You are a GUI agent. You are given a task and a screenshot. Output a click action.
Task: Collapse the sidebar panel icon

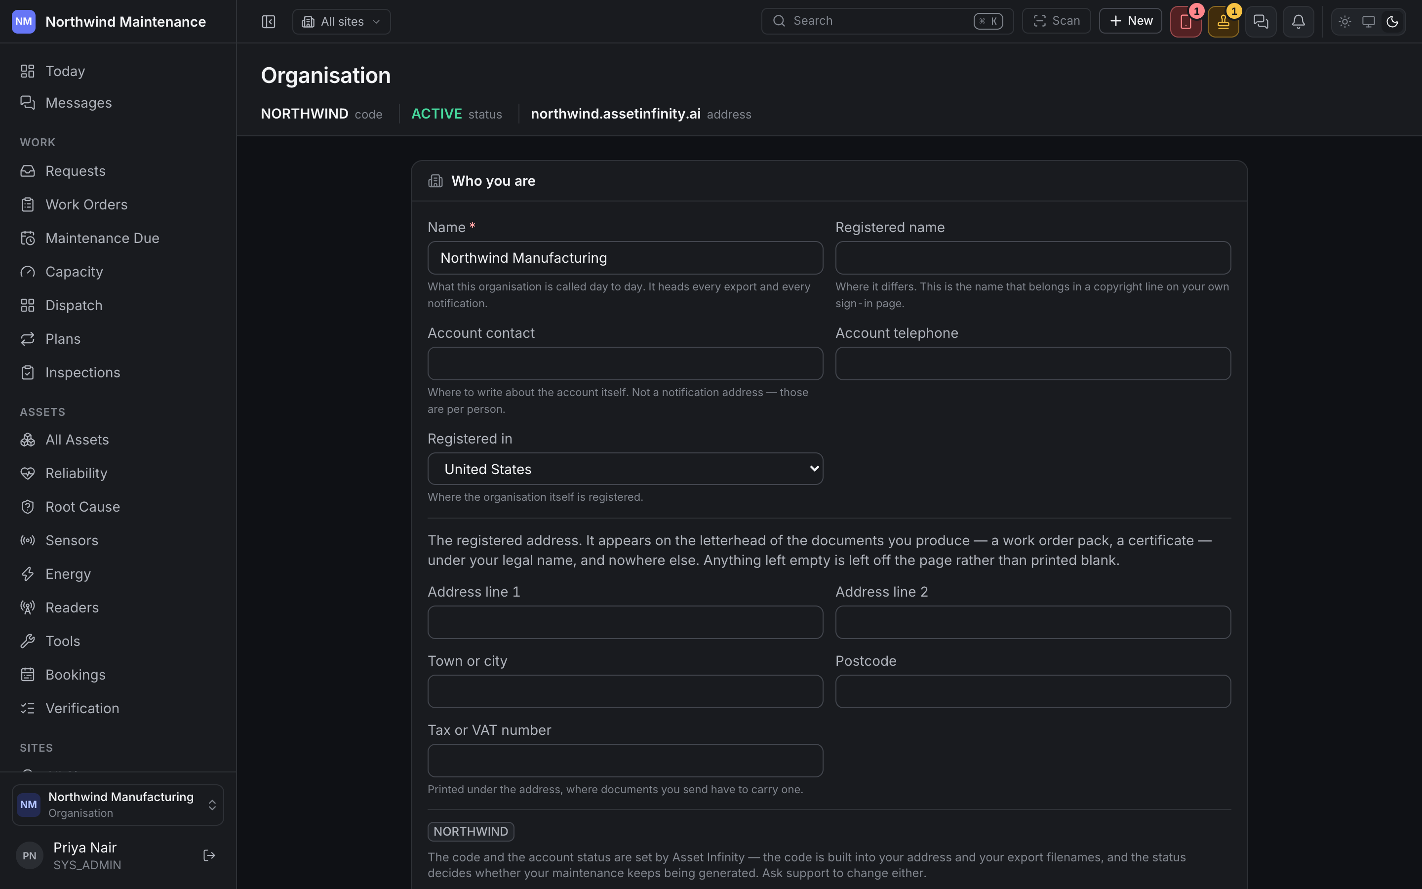pyautogui.click(x=269, y=22)
